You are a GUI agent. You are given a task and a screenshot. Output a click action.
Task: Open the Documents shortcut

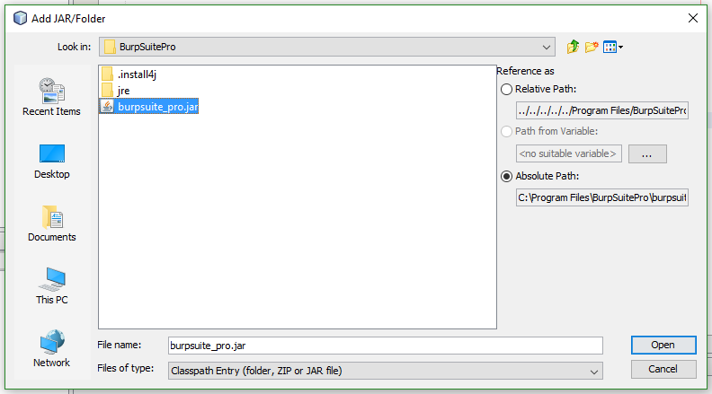52,224
